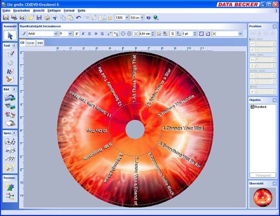Open the 0.0 cm dropdown
280x216 pixels.
click(142, 18)
